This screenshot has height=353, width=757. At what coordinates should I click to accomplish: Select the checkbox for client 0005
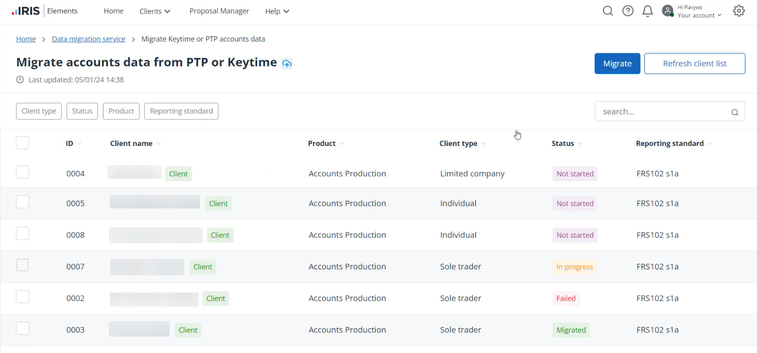pos(23,202)
